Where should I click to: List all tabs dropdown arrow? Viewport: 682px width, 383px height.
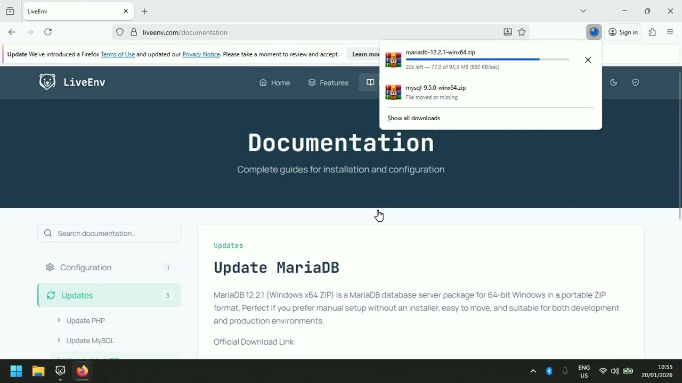point(583,11)
